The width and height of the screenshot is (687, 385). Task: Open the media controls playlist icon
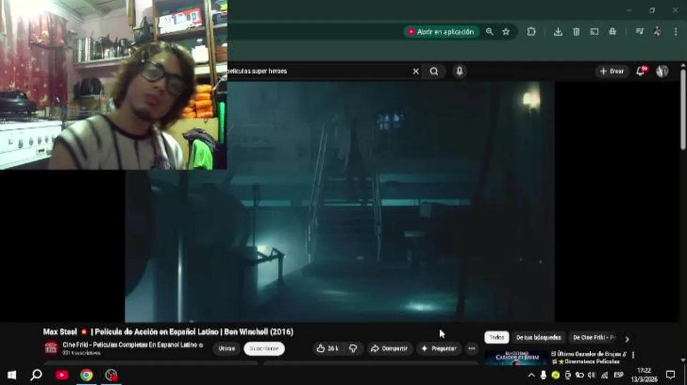(x=639, y=32)
